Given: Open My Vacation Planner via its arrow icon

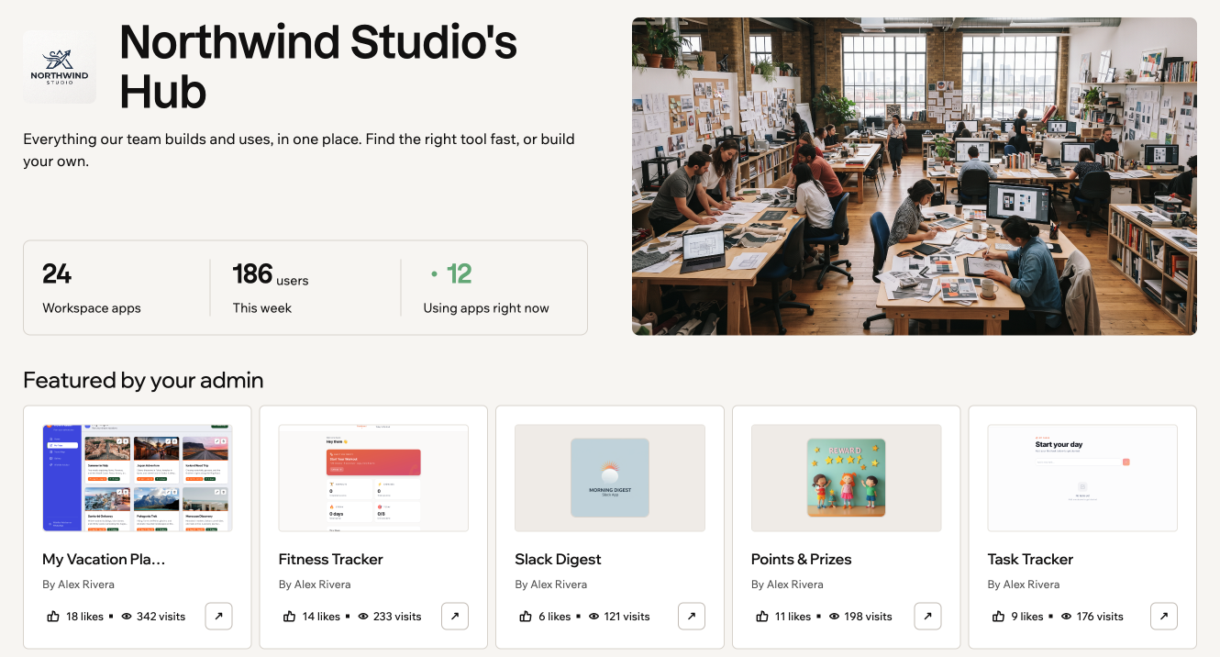Looking at the screenshot, I should (218, 617).
